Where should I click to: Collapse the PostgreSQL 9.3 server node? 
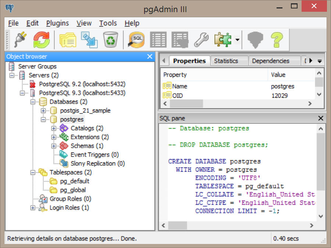22,93
